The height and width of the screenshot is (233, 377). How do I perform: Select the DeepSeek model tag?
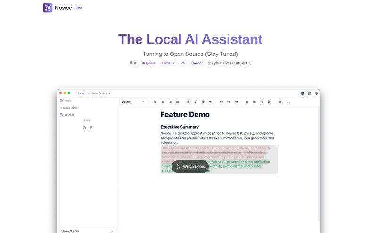click(148, 63)
